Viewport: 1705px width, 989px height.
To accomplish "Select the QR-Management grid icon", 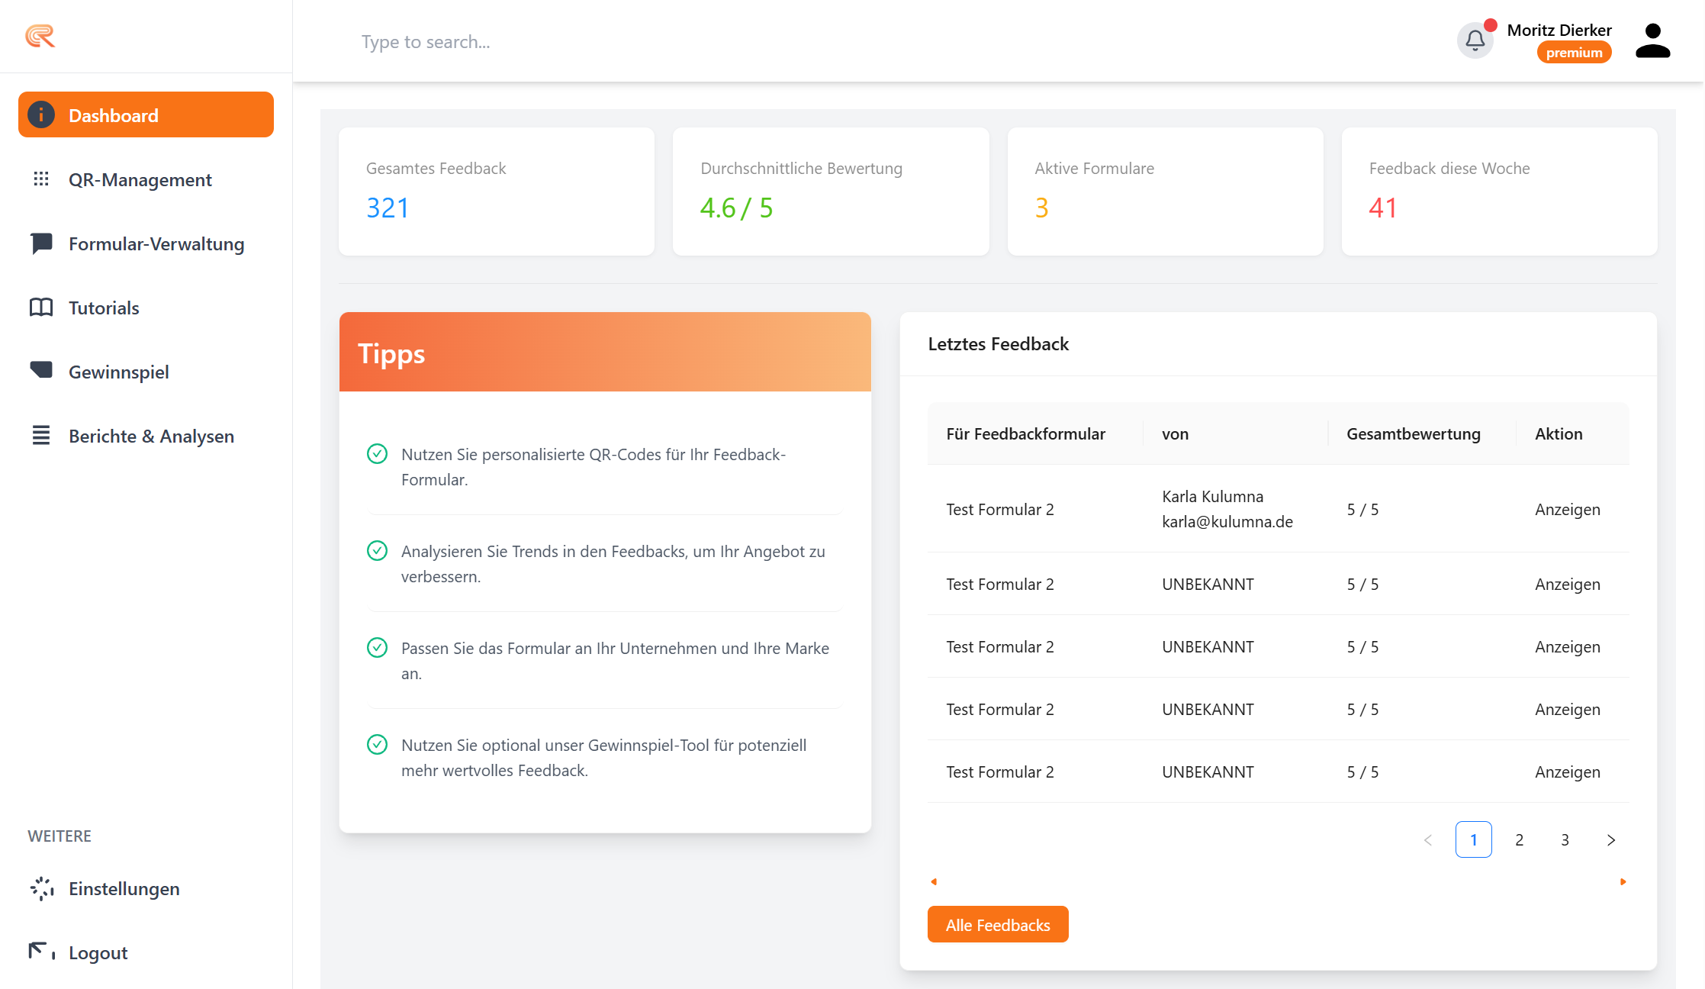I will pyautogui.click(x=40, y=179).
